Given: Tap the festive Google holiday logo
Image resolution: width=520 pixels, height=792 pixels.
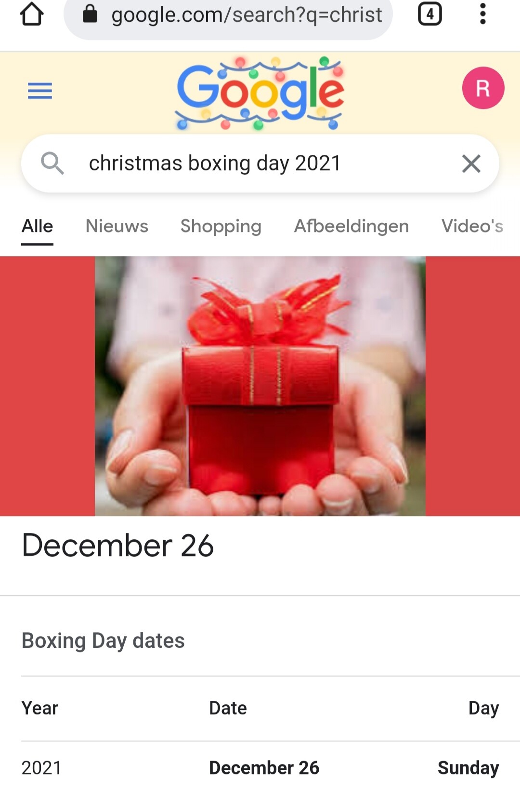Looking at the screenshot, I should 260,93.
